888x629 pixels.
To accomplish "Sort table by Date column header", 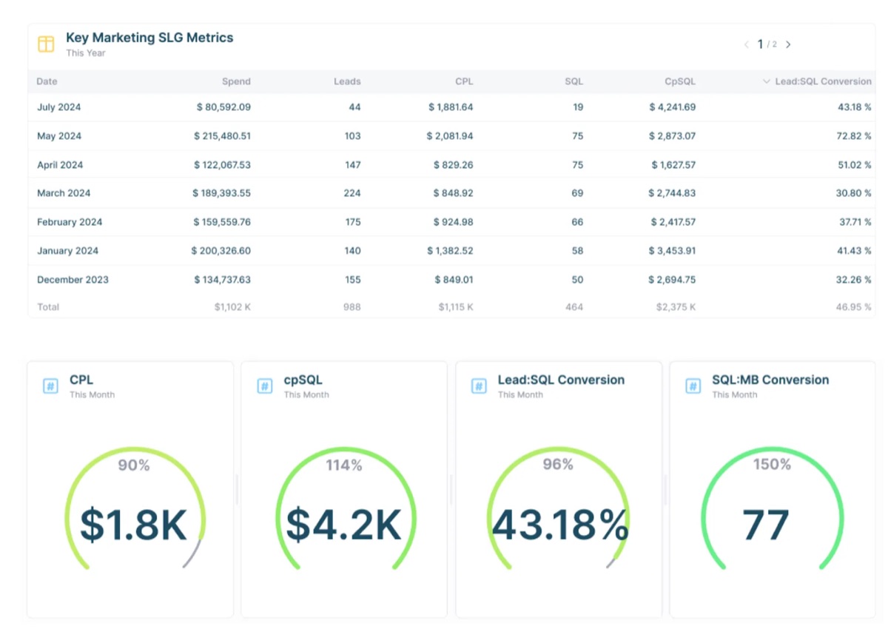I will (47, 81).
